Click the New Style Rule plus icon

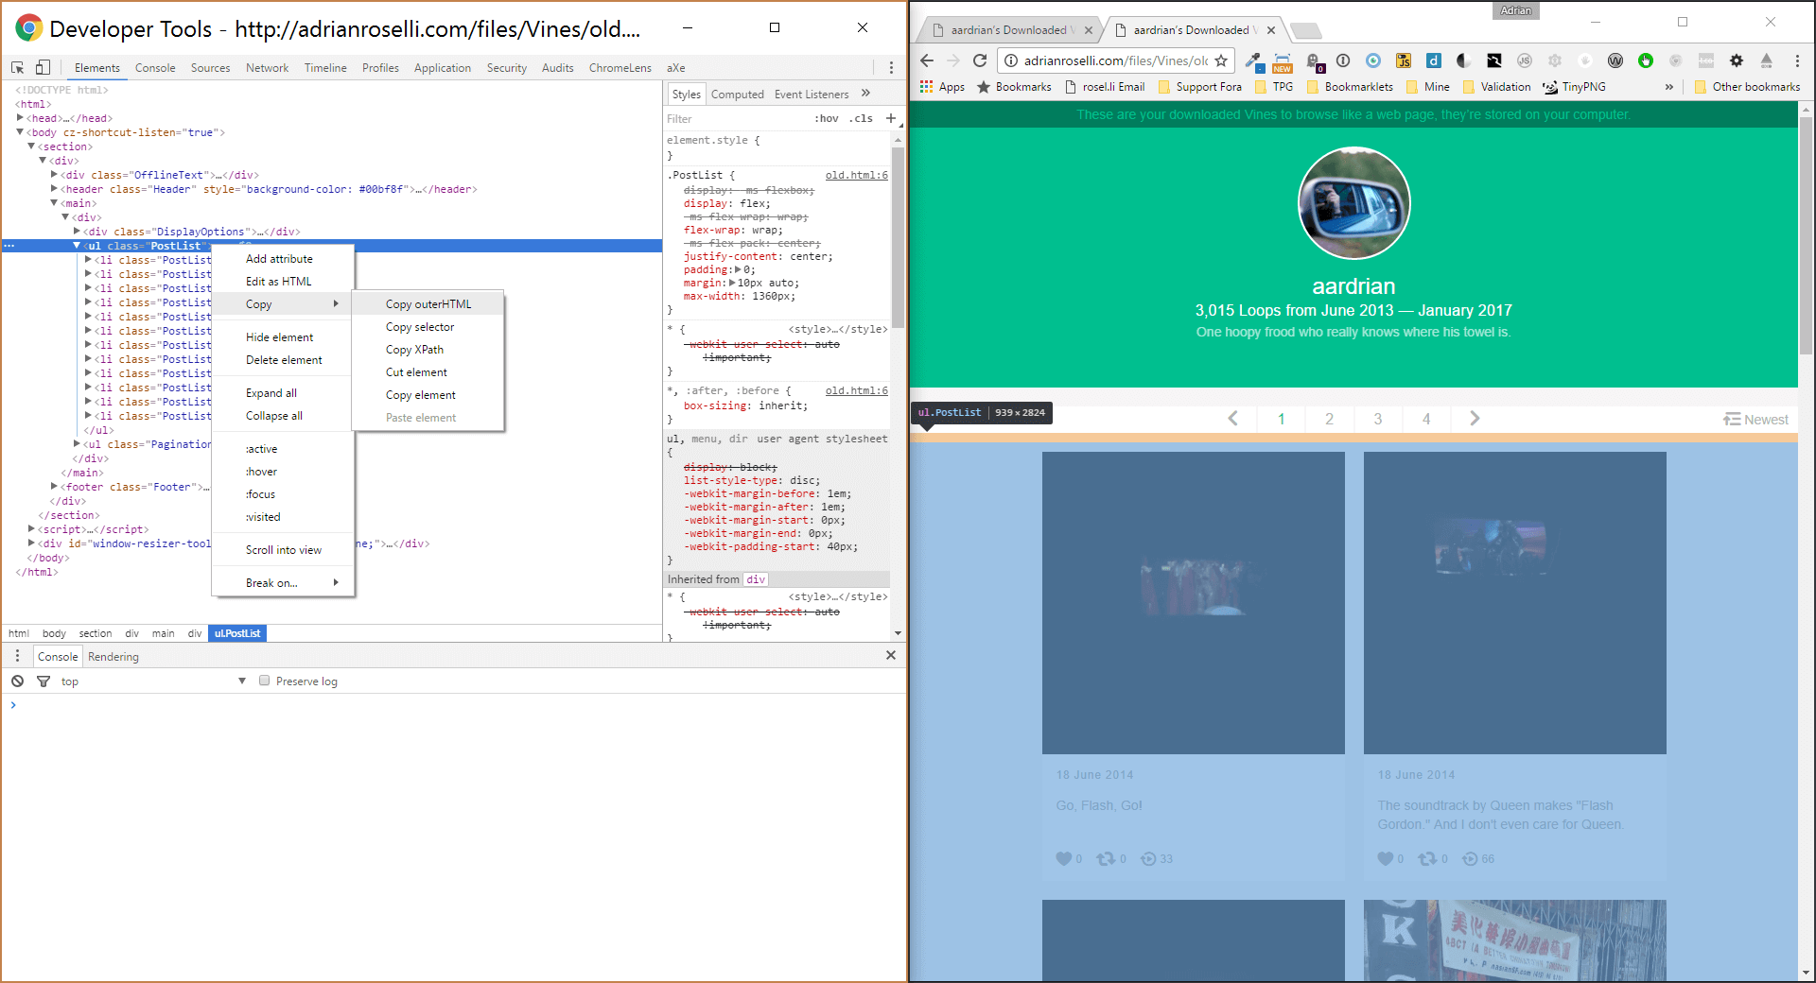890,118
